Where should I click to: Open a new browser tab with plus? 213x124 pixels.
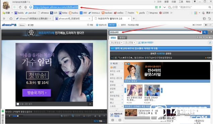[134, 18]
